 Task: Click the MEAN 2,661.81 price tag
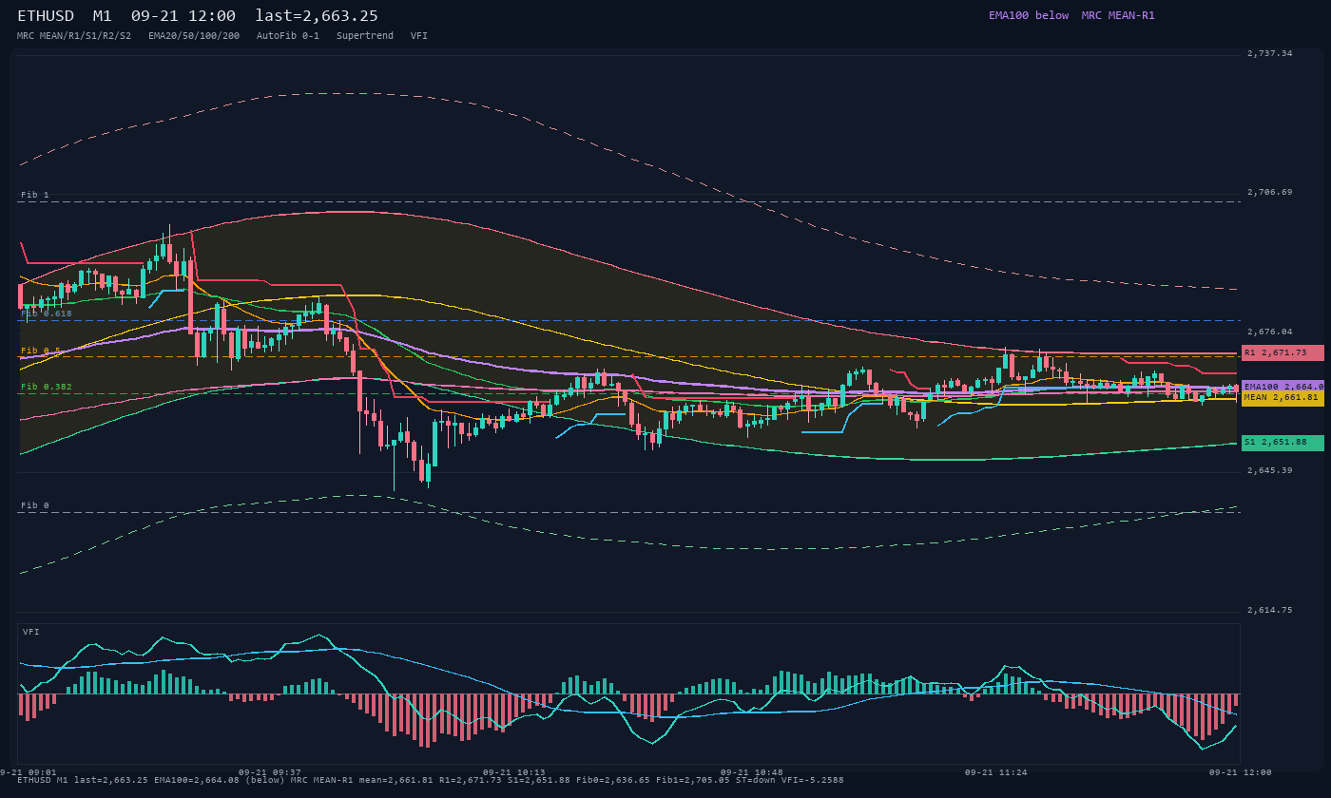pyautogui.click(x=1283, y=398)
